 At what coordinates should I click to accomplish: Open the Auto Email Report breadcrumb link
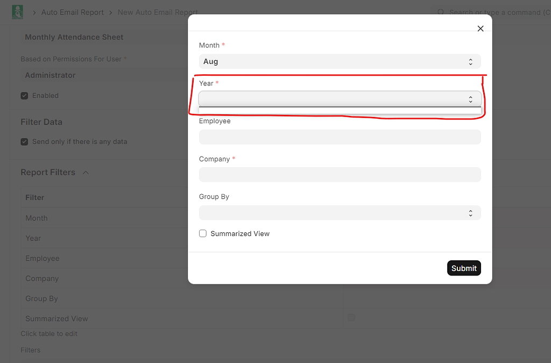point(72,12)
